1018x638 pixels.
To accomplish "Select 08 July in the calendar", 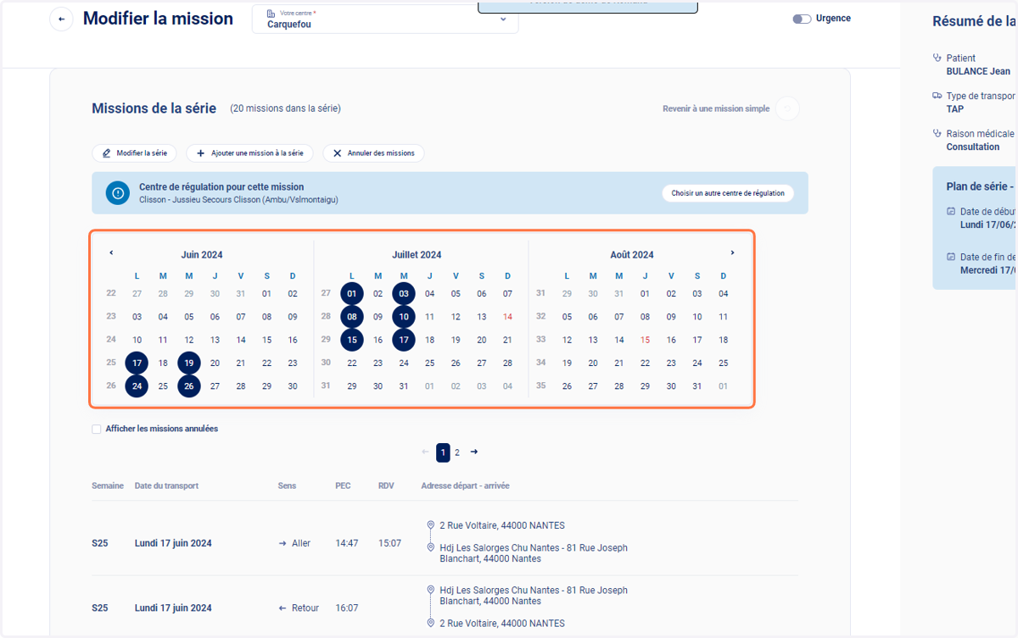I will [x=352, y=317].
